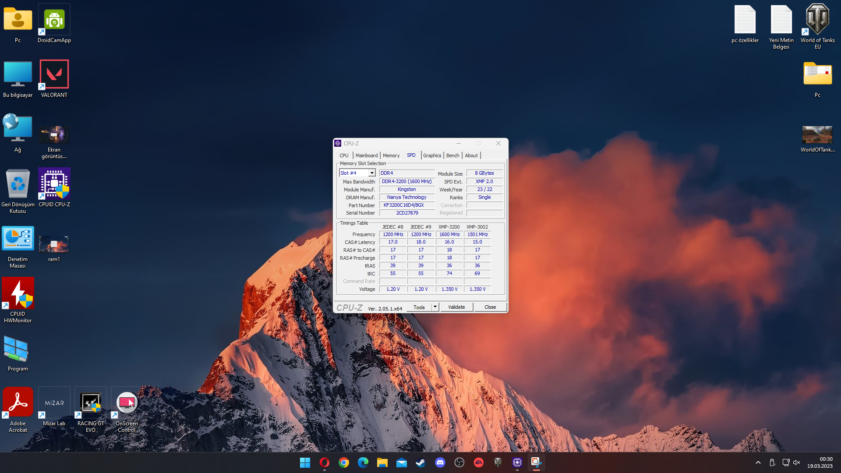
Task: Toggle the muted volume icon in tray
Action: click(x=797, y=462)
